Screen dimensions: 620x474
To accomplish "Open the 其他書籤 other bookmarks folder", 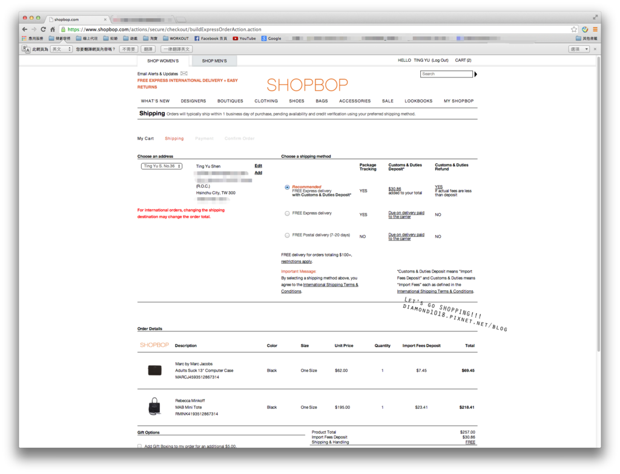I will (587, 38).
